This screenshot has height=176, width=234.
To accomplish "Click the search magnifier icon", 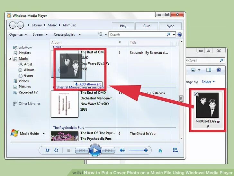I will point(168,34).
